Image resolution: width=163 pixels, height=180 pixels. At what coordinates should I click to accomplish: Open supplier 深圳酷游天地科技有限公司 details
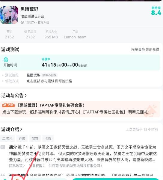pos(75,166)
